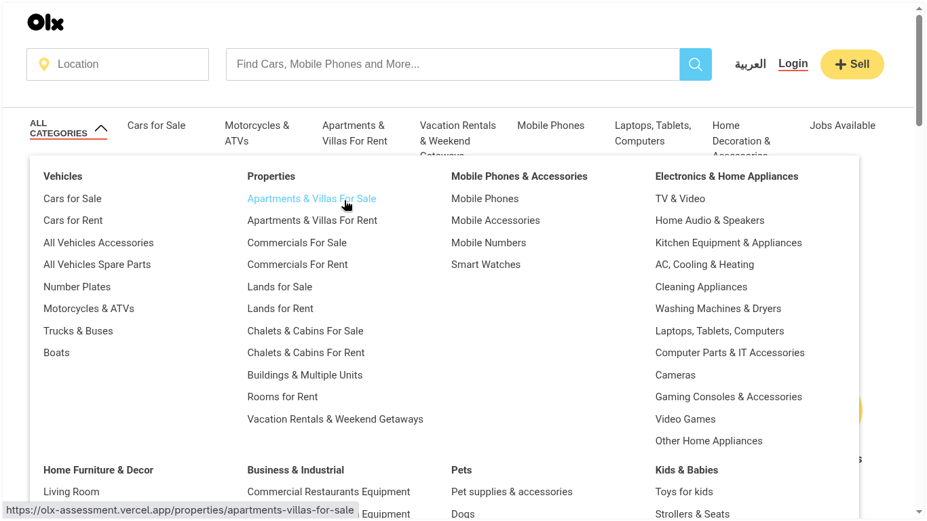Open Other Home Appliances
Viewport: 927px width, 521px height.
pyautogui.click(x=709, y=441)
